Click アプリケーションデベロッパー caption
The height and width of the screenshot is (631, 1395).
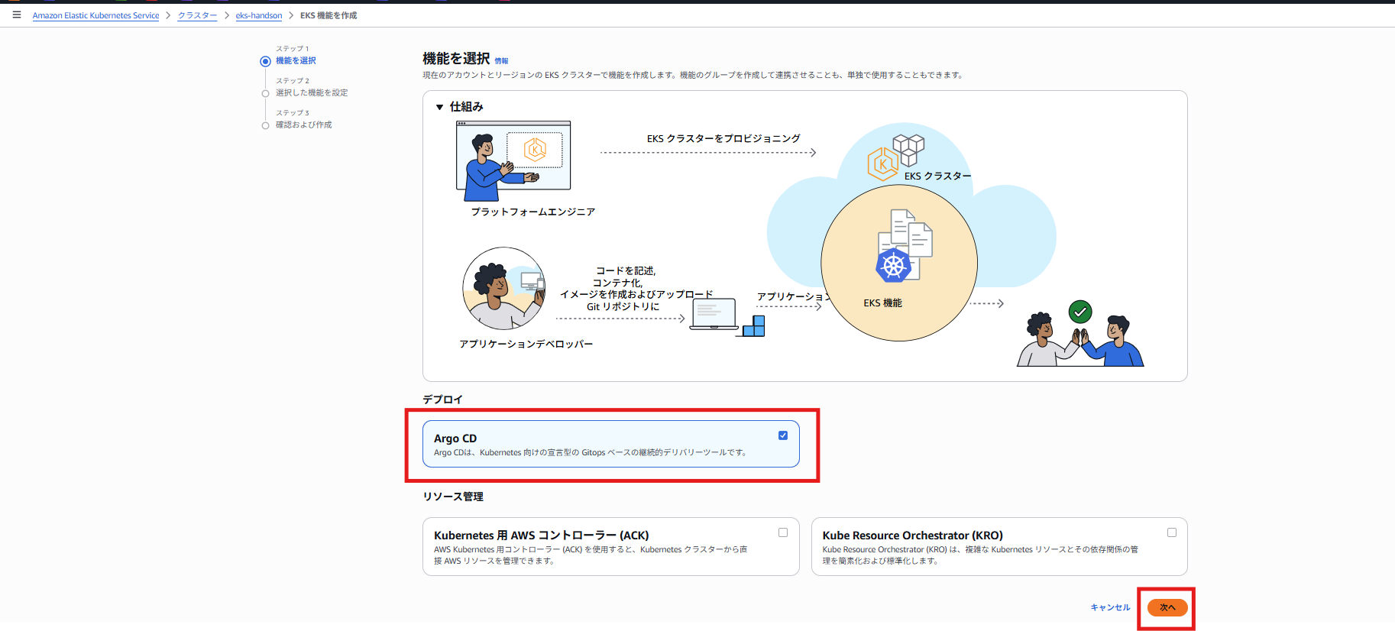[526, 344]
